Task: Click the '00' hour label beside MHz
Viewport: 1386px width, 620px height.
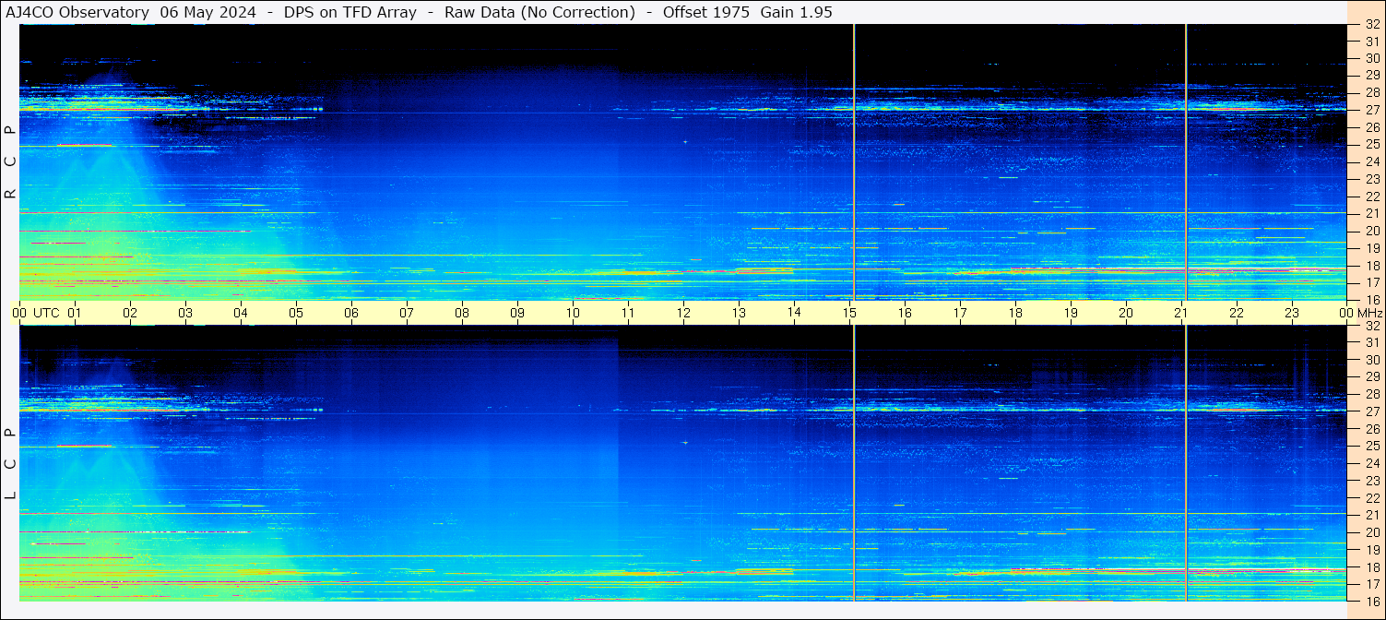Action: 1346,313
